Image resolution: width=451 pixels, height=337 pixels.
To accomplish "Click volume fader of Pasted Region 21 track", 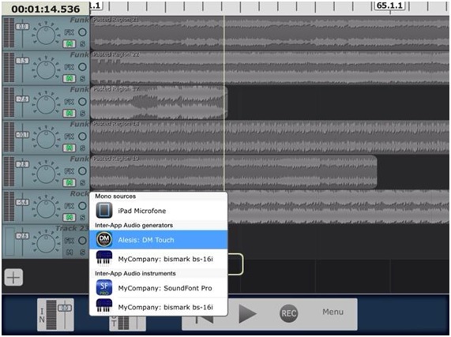I will (x=22, y=27).
